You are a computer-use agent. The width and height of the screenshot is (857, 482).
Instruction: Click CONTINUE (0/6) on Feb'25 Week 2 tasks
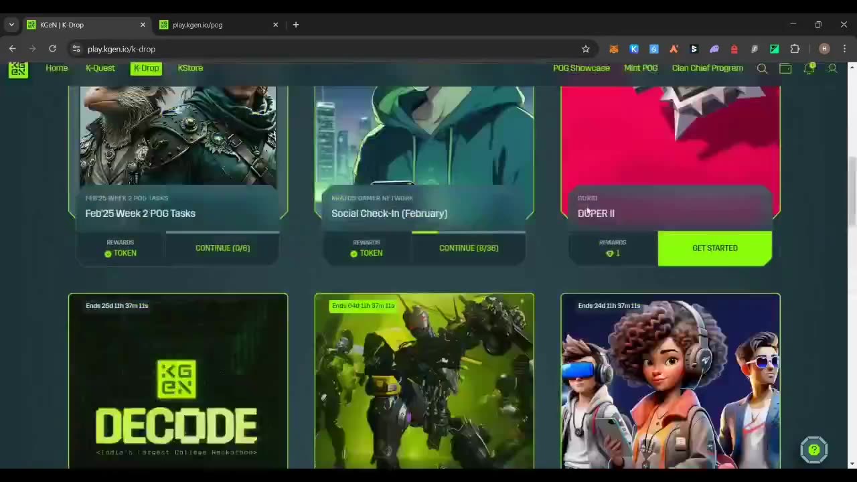(x=222, y=248)
